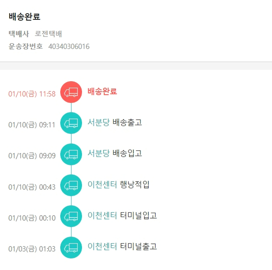Click the 이천센터 터미널출고 truck icon
The height and width of the screenshot is (270, 272).
pos(71,247)
